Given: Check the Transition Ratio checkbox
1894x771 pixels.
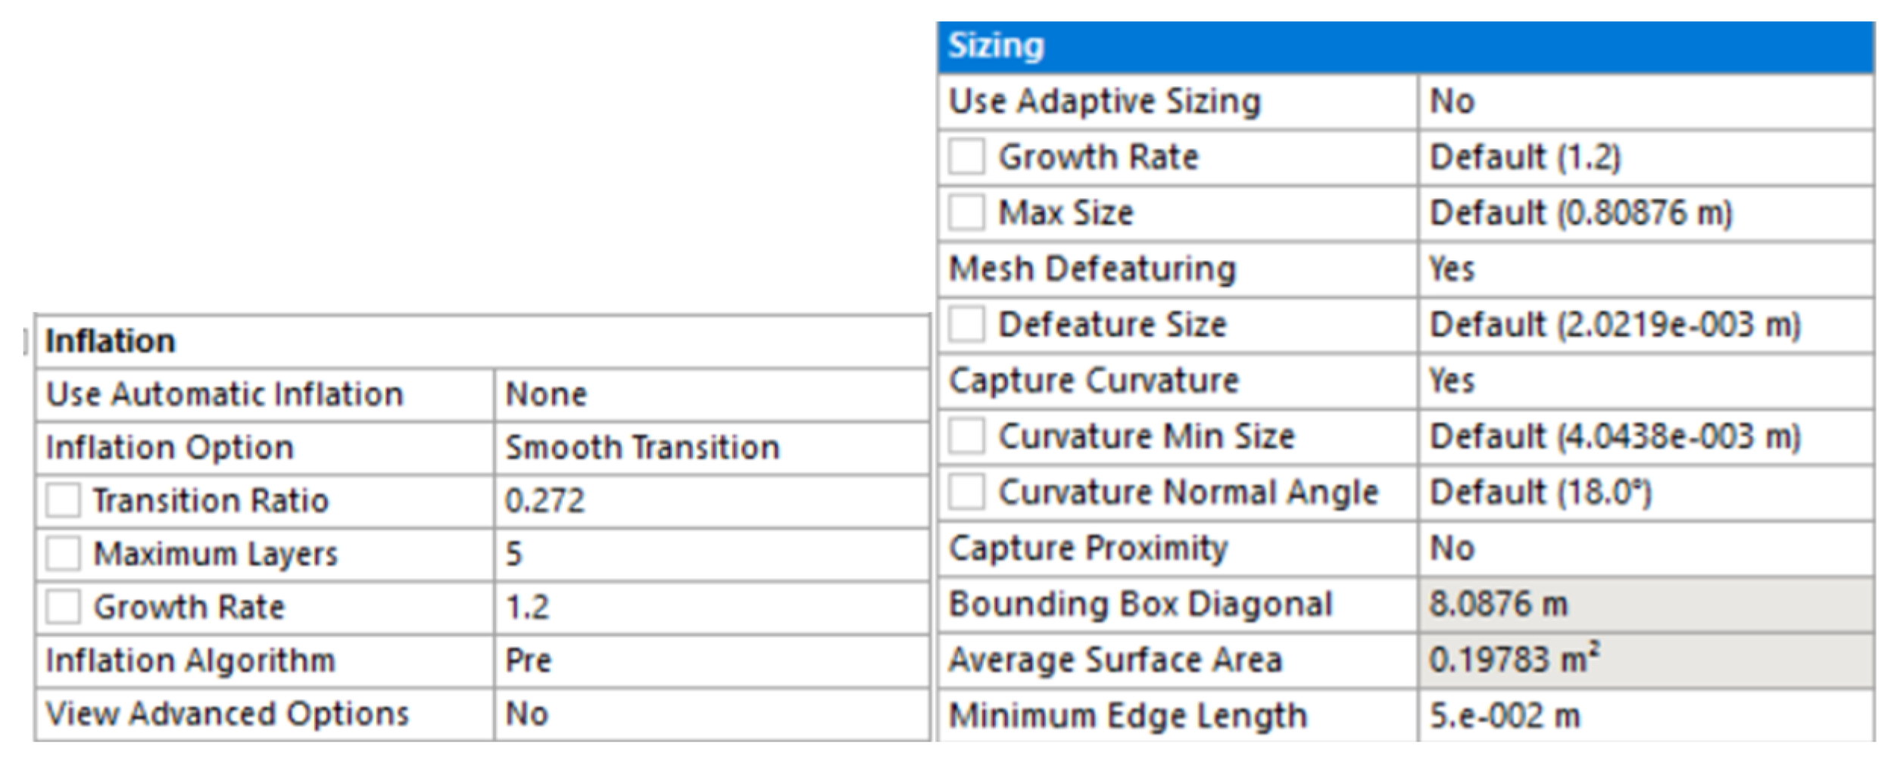Looking at the screenshot, I should click(x=63, y=501).
